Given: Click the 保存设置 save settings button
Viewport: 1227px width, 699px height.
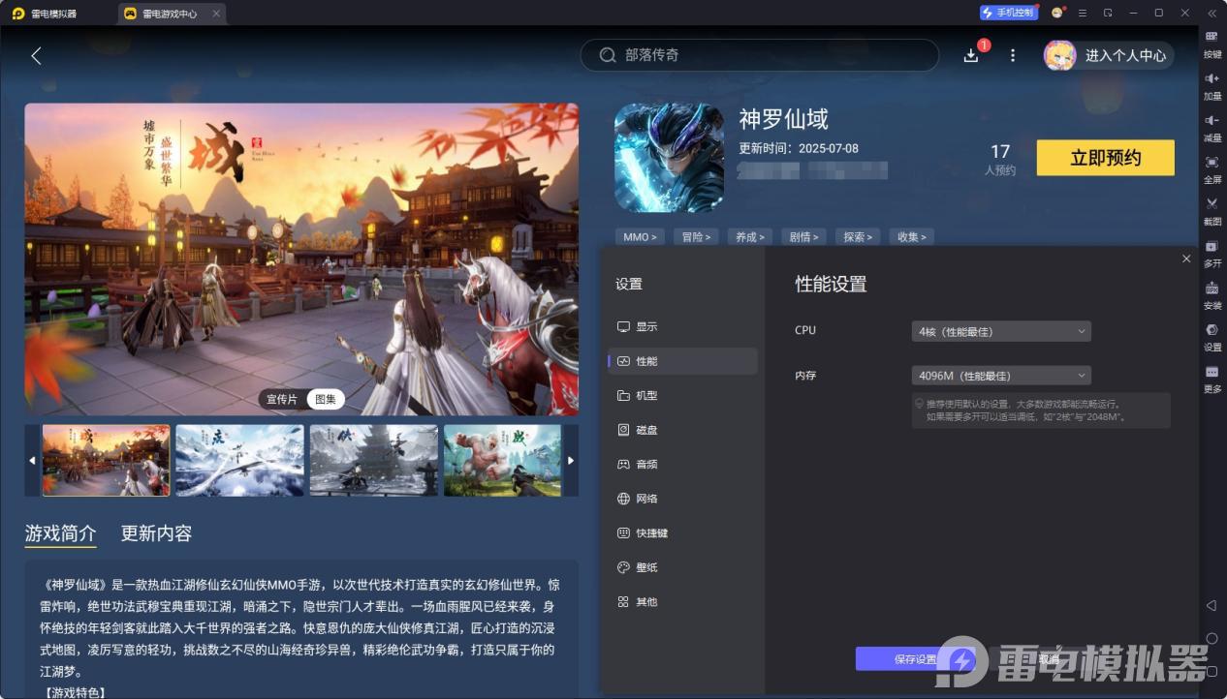Looking at the screenshot, I should (915, 659).
